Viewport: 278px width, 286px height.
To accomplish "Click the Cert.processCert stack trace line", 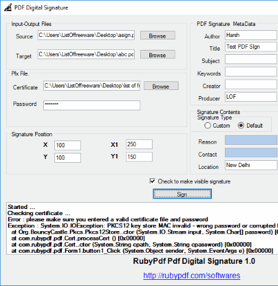I will point(78,239).
